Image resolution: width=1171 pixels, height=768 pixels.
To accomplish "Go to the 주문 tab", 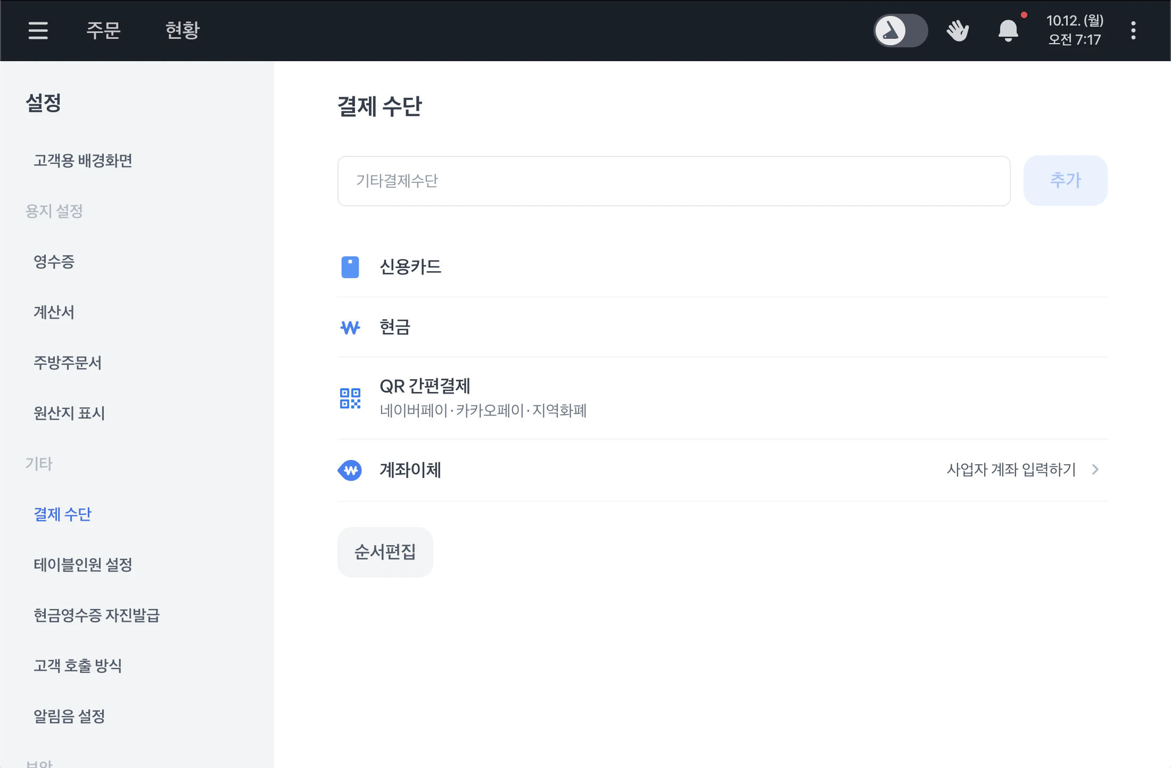I will [103, 30].
